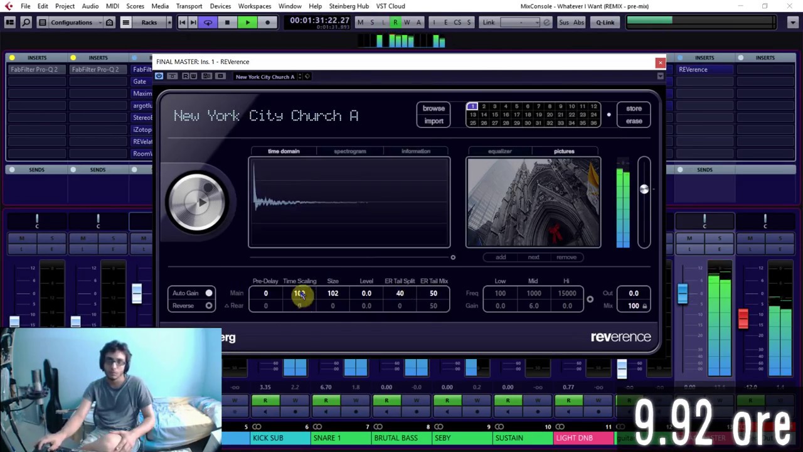
Task: Open preset browser stepper next to New York City Church A
Action: [x=300, y=77]
